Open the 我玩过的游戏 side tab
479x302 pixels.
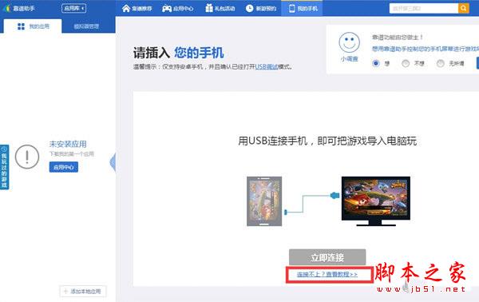point(4,167)
